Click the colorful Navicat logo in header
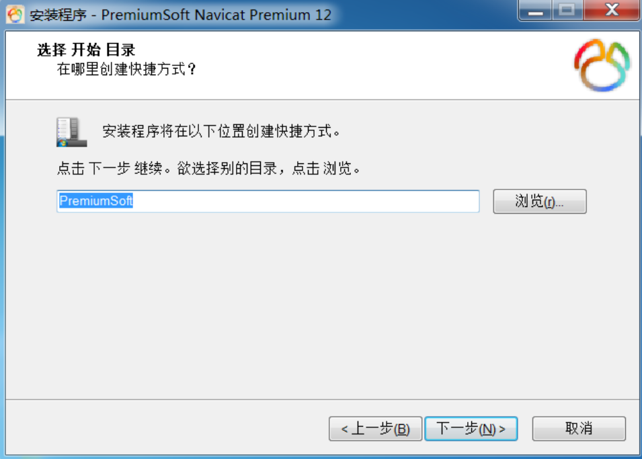 602,65
